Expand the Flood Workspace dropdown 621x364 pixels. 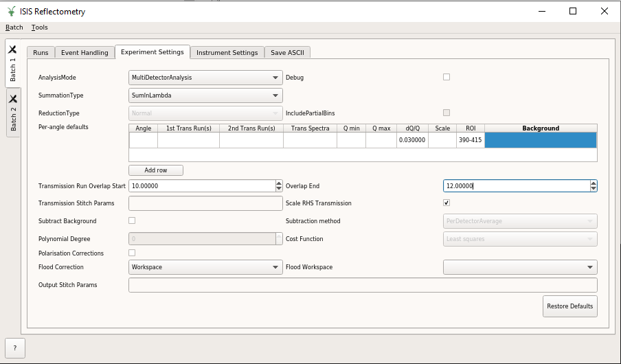coord(520,267)
